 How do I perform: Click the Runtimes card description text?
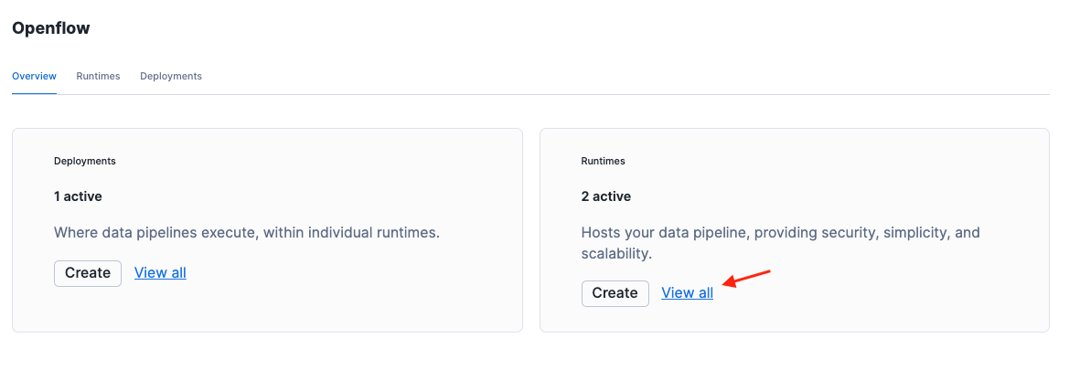[779, 233]
